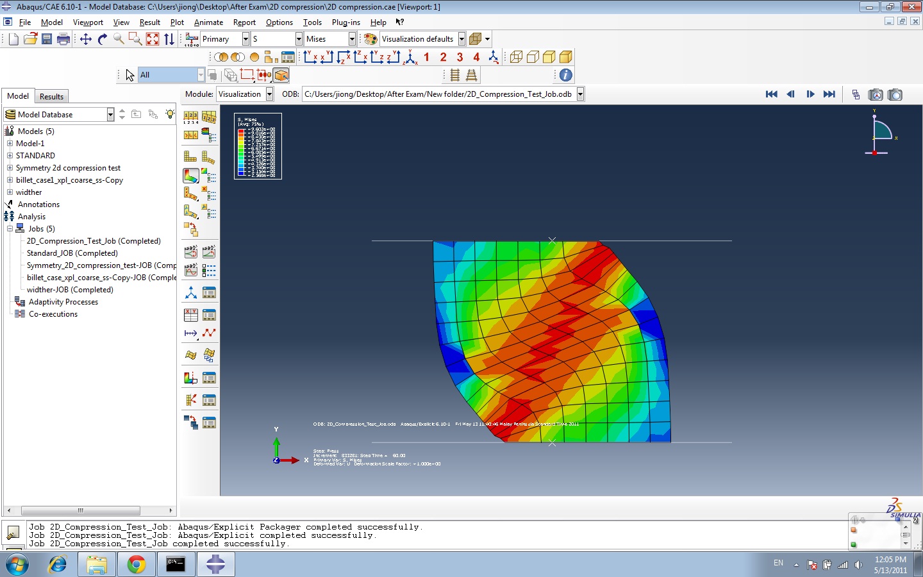The height and width of the screenshot is (577, 923).
Task: Enable Wireframe render style
Action: [516, 57]
